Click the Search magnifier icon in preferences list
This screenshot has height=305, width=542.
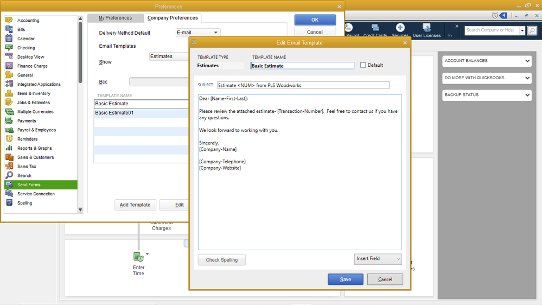pos(9,175)
